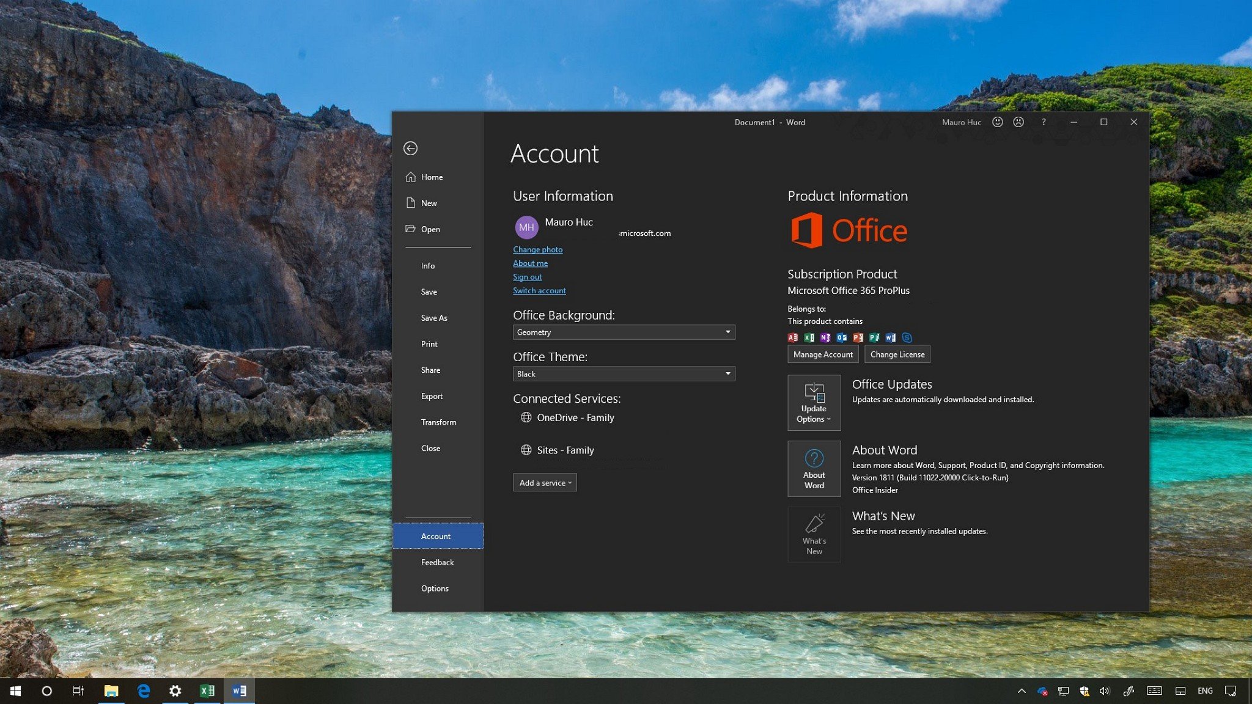Click the Change photo link
The height and width of the screenshot is (704, 1252).
[537, 249]
